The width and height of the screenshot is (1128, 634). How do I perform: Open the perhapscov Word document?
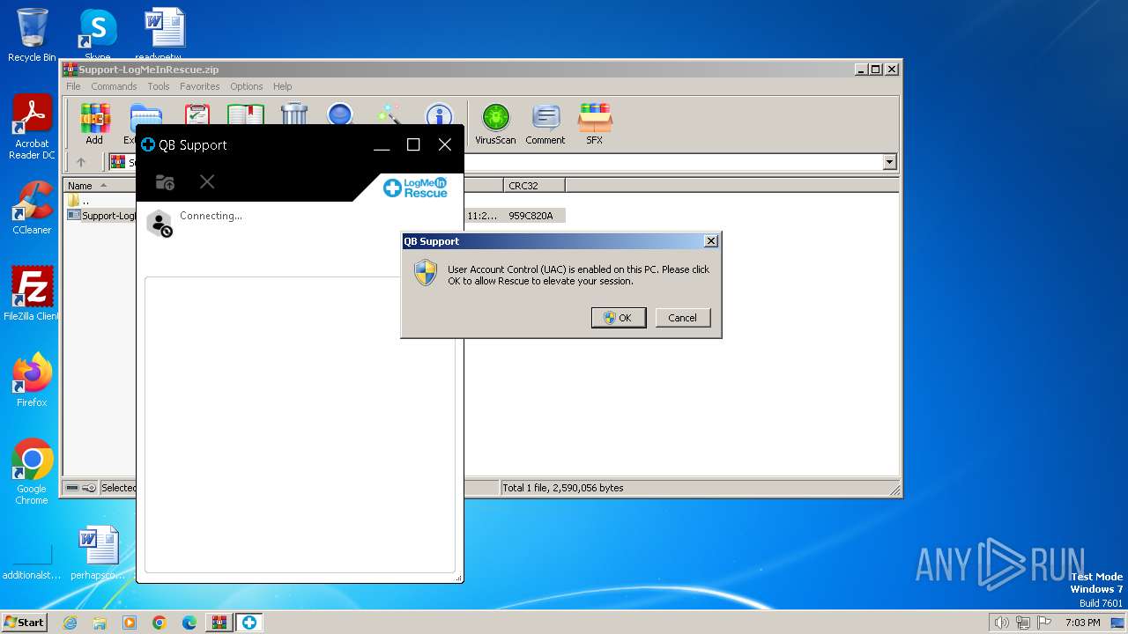coord(98,553)
